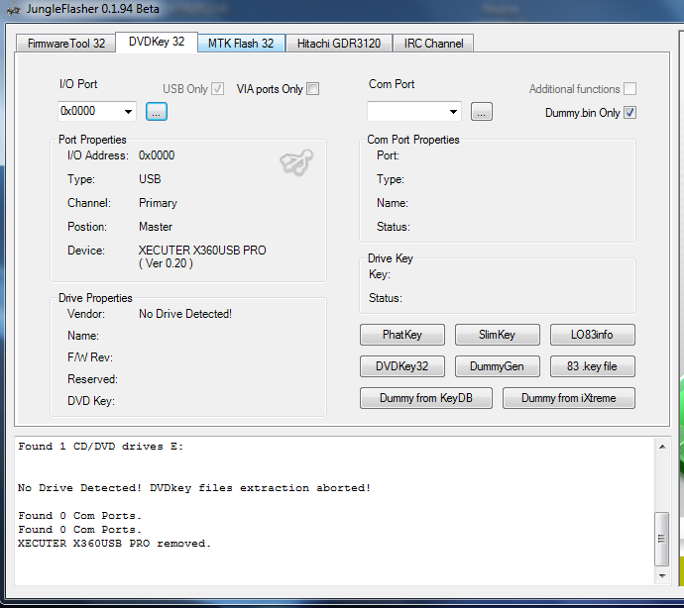
Task: Click the browse button next to Com Port
Action: pos(482,112)
